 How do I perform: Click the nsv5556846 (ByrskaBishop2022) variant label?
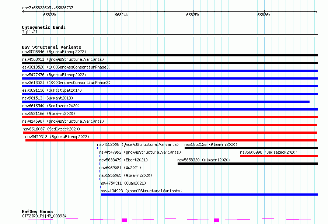pos(54,52)
